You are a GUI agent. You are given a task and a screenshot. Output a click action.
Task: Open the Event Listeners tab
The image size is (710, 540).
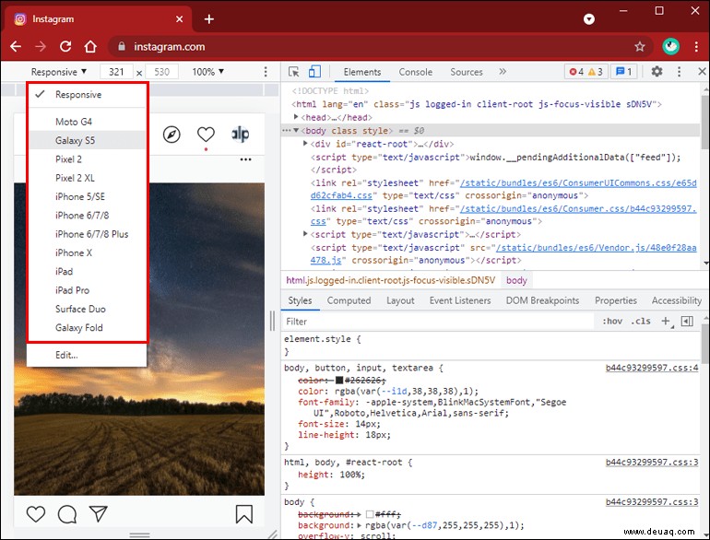(x=460, y=300)
